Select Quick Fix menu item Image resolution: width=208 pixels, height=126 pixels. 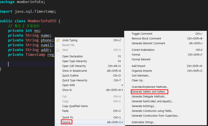click(67, 117)
